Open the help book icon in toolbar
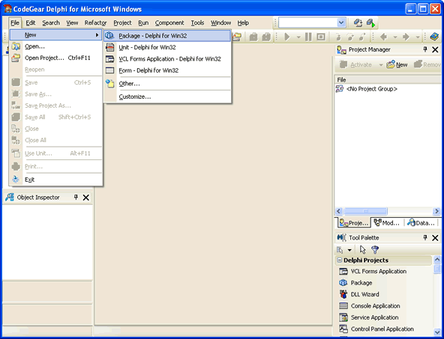444x339 pixels. pyautogui.click(x=433, y=37)
